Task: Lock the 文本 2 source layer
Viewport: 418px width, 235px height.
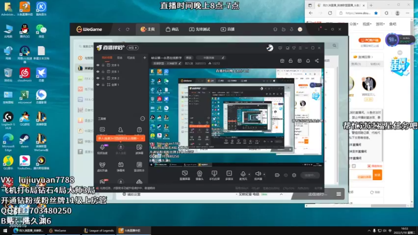Action: tap(103, 78)
